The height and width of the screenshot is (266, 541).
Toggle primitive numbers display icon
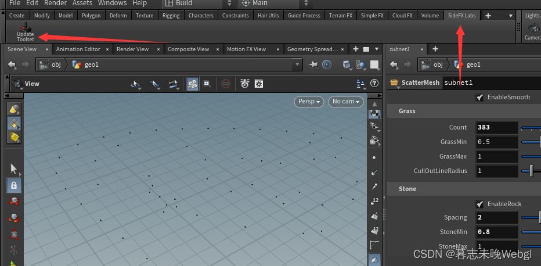pos(374,231)
